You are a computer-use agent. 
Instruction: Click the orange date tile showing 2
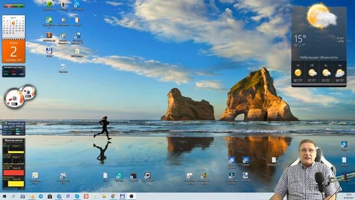coord(13,52)
